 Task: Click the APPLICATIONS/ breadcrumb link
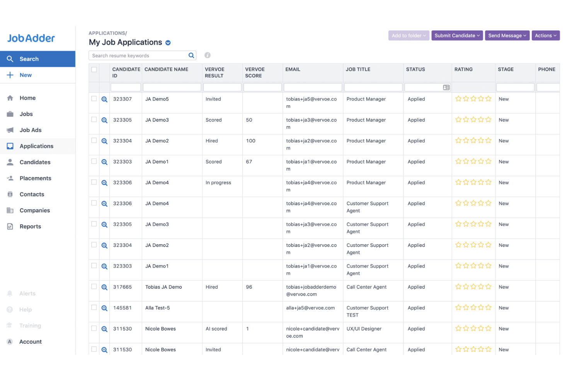click(x=108, y=33)
